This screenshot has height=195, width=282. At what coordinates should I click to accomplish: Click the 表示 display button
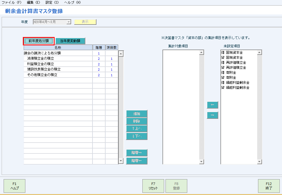coord(85,22)
